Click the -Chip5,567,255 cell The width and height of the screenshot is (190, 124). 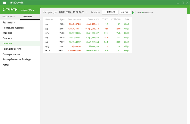coord(75,24)
